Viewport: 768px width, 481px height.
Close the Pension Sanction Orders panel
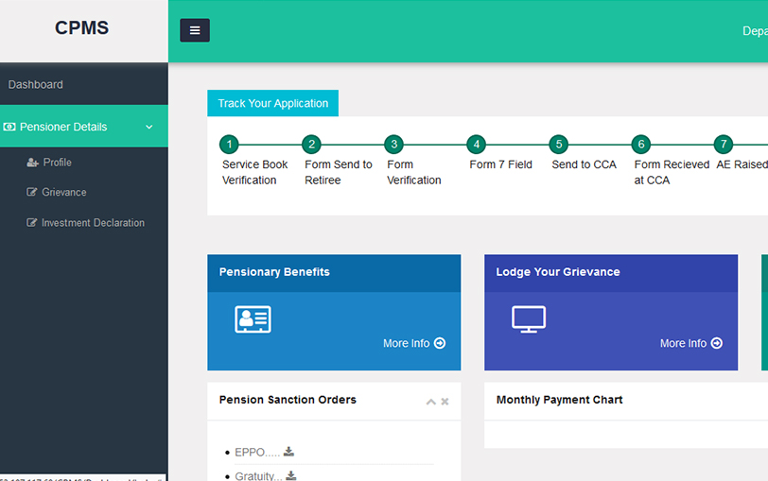point(445,402)
